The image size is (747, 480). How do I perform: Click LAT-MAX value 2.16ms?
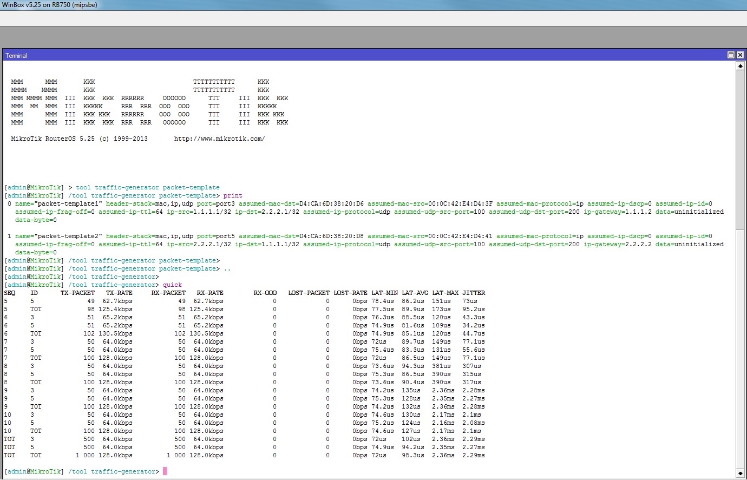pyautogui.click(x=443, y=423)
